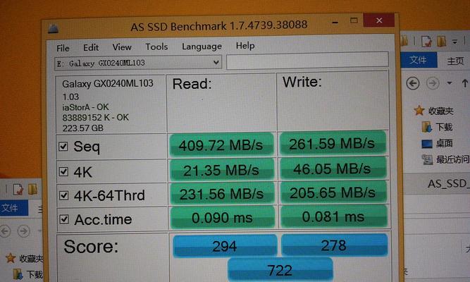Uncheck the Seq benchmark checkbox
The width and height of the screenshot is (470, 282).
[63, 147]
